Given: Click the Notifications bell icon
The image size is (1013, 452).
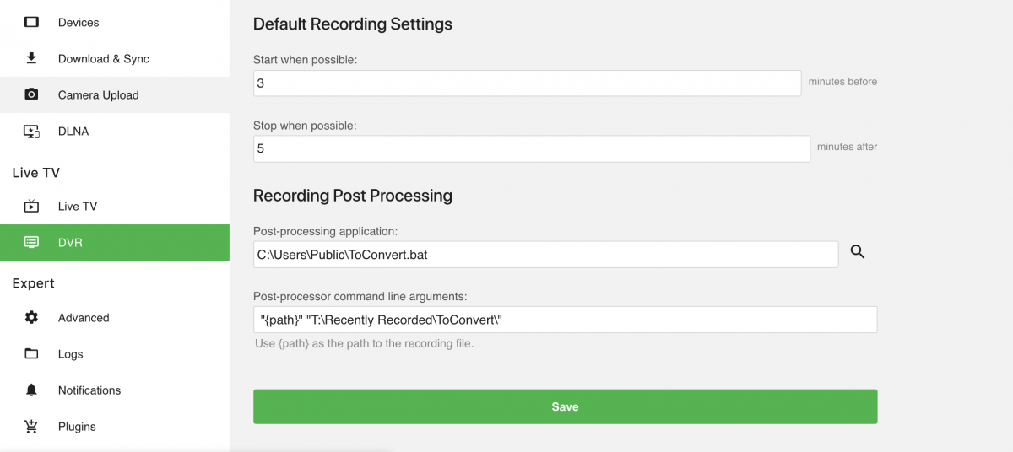Looking at the screenshot, I should pyautogui.click(x=31, y=390).
